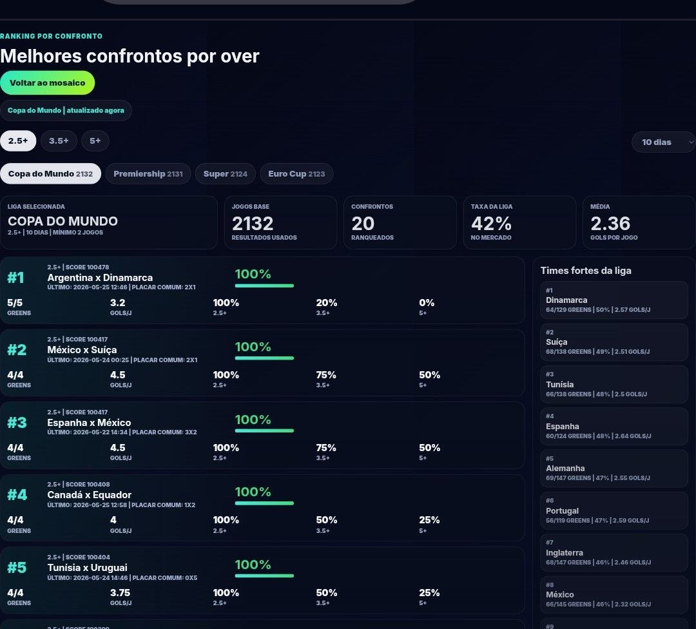Click the #2 rank badge

tap(17, 350)
